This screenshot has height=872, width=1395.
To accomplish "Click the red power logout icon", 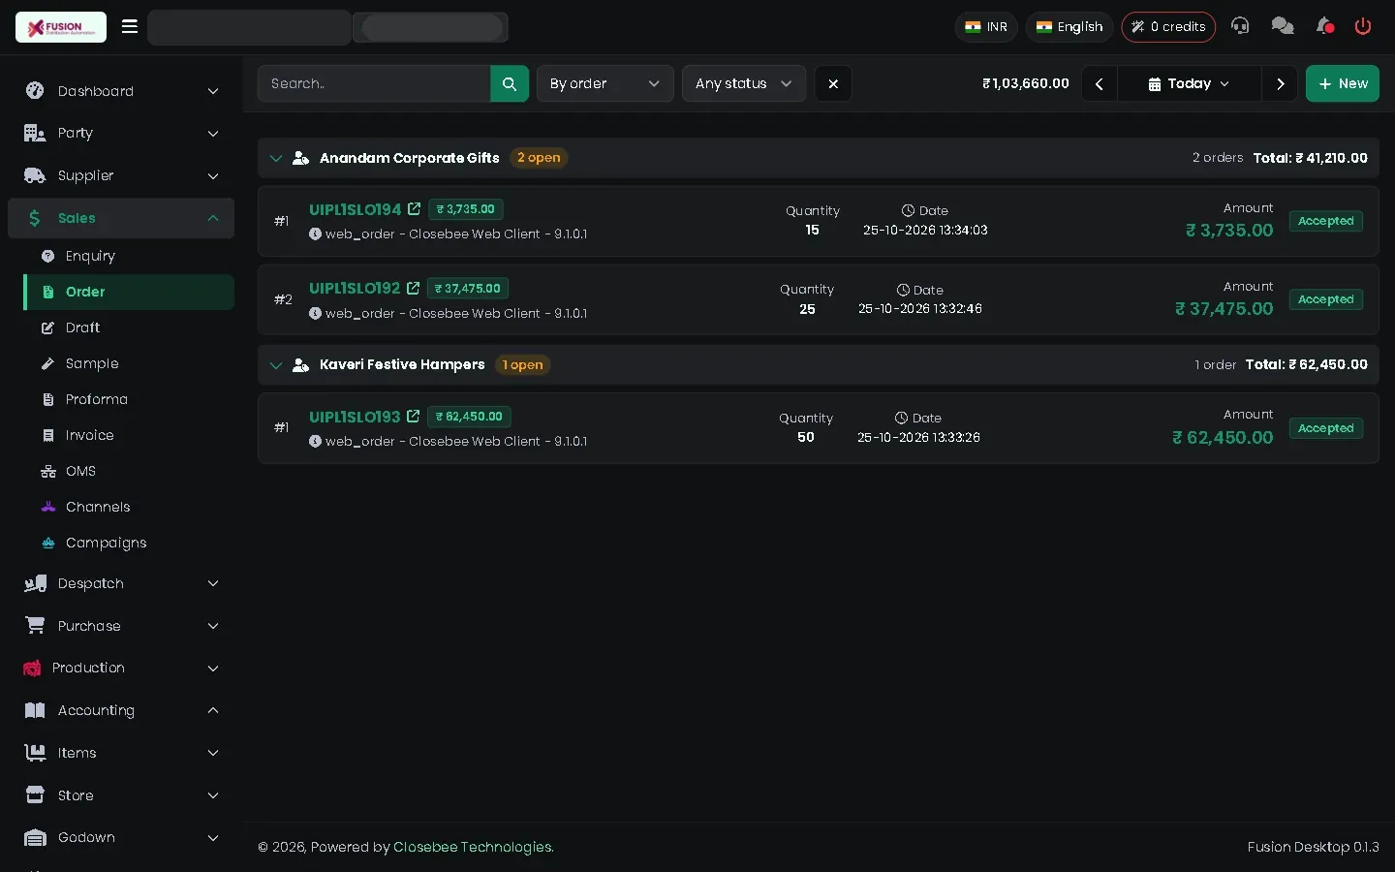I will click(1363, 26).
